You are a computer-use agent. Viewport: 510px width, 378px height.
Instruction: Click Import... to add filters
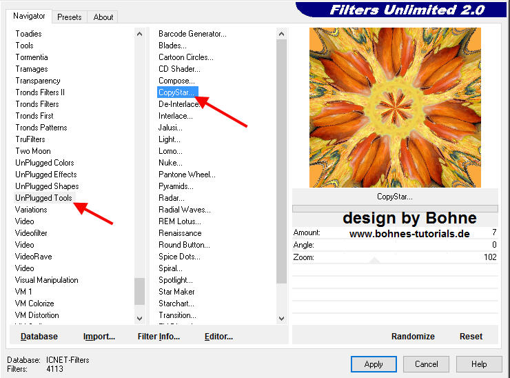pyautogui.click(x=99, y=337)
